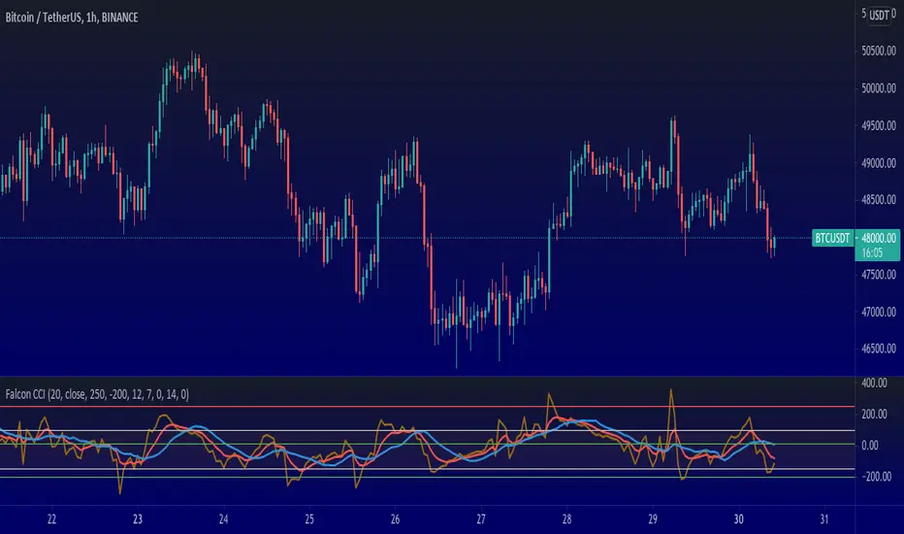Click the 0.00 label on the CCI scale
This screenshot has height=534, width=904.
869,445
